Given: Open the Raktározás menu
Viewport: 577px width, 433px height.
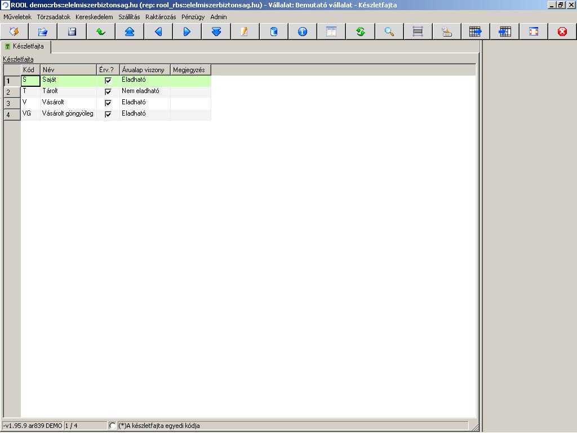Looking at the screenshot, I should (161, 17).
